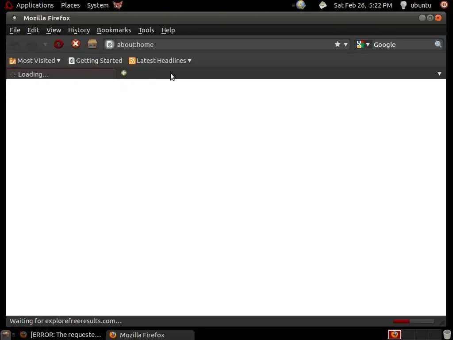The width and height of the screenshot is (453, 340).
Task: Stop loading with the red X icon
Action: click(76, 44)
